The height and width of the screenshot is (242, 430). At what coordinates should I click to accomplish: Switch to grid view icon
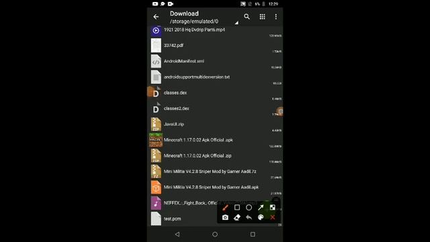[263, 17]
